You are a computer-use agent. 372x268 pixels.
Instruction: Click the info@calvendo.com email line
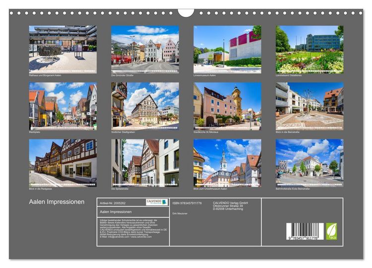click(x=126, y=237)
